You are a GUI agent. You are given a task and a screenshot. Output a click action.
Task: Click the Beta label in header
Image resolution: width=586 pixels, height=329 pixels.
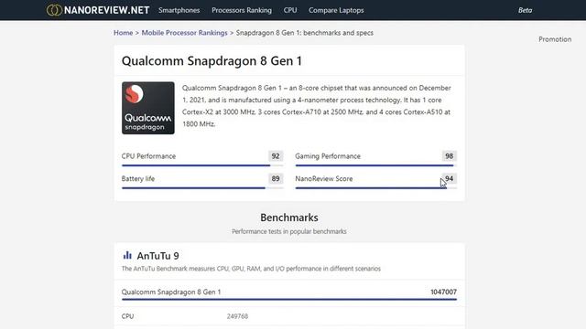525,10
